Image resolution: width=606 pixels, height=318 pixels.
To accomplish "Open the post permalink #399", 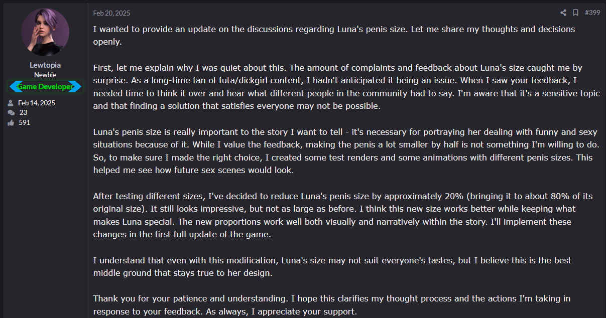I will coord(592,13).
